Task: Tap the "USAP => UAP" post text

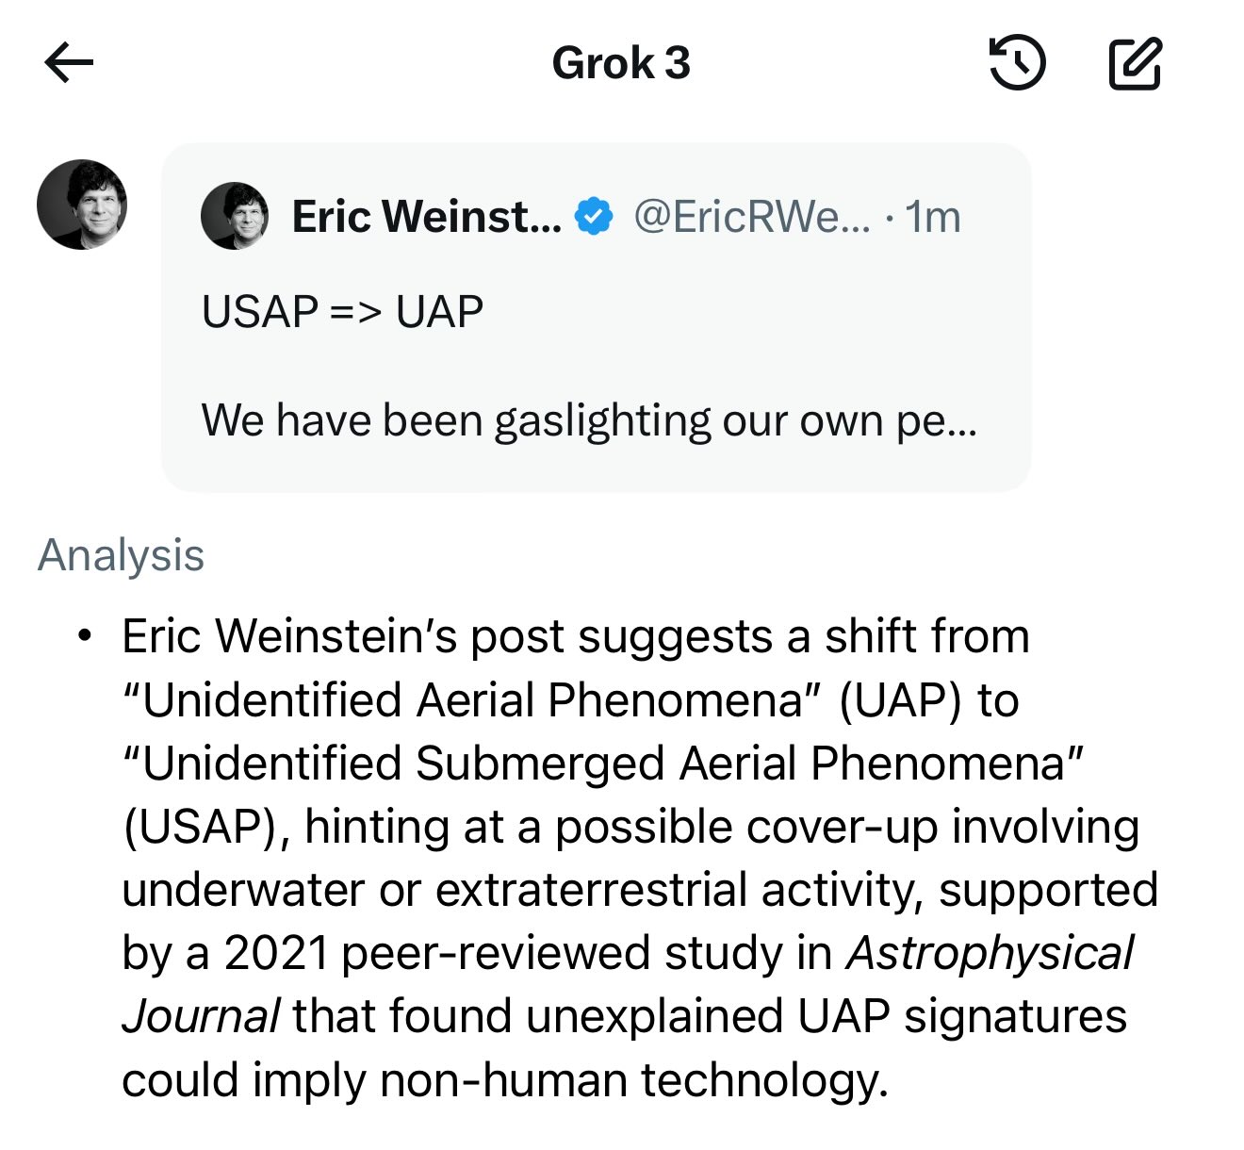Action: [x=342, y=312]
